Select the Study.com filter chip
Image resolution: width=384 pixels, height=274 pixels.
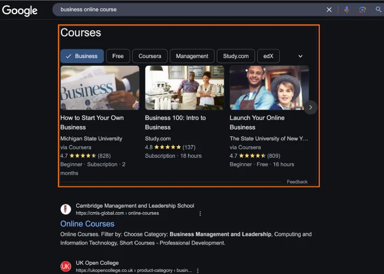click(235, 56)
